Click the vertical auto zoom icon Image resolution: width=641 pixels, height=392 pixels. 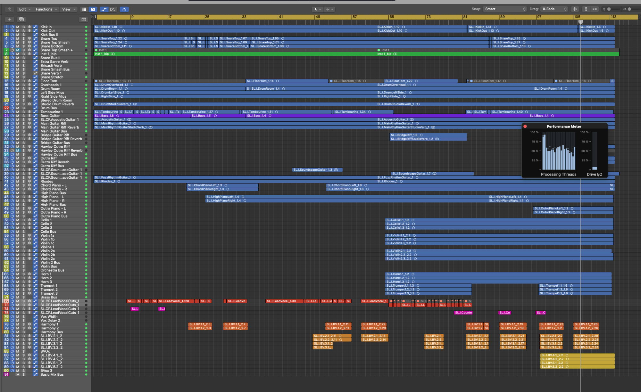(586, 9)
